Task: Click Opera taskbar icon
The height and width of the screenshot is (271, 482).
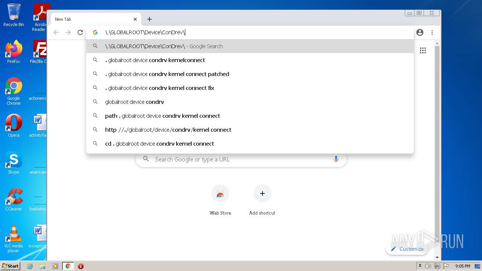Action: coord(81,266)
